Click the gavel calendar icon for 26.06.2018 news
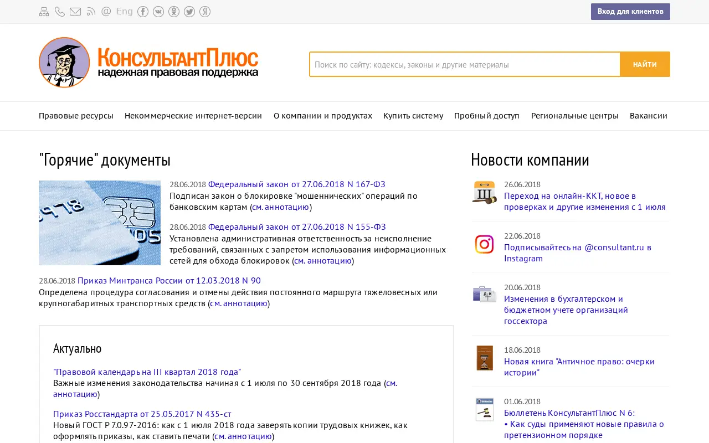The height and width of the screenshot is (443, 709). point(484,193)
